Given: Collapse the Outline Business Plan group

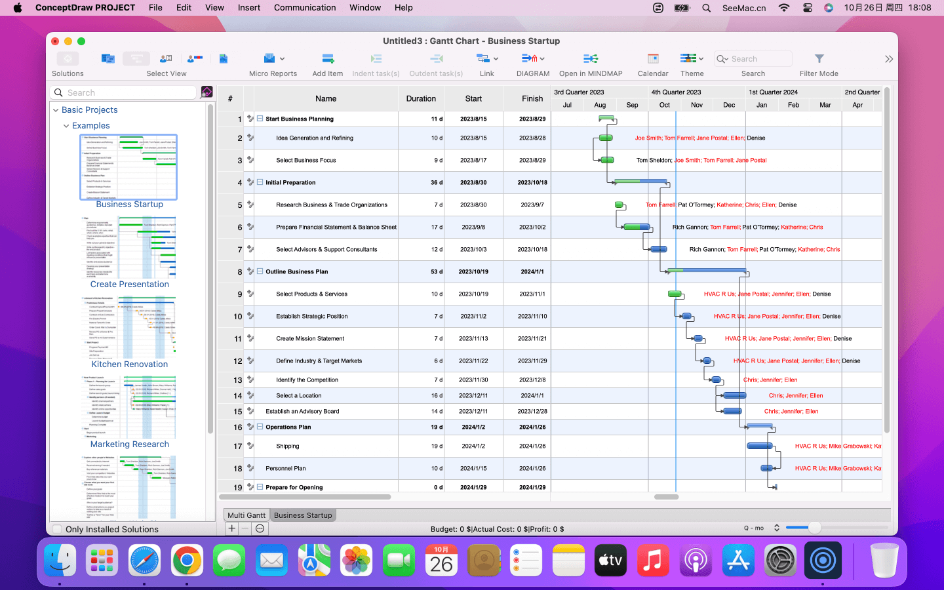Looking at the screenshot, I should click(x=260, y=271).
